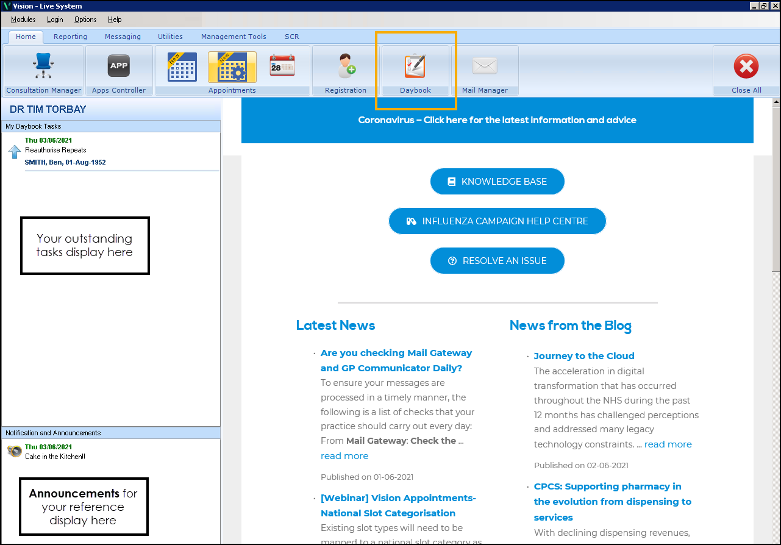
Task: Switch to the Reporting tab
Action: [x=70, y=37]
